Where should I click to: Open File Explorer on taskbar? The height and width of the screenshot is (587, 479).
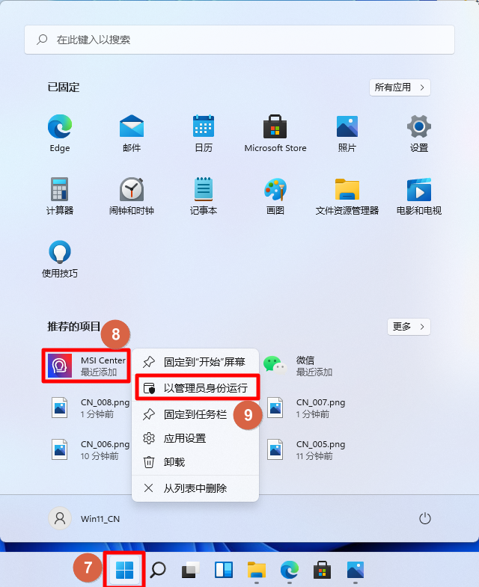[257, 570]
